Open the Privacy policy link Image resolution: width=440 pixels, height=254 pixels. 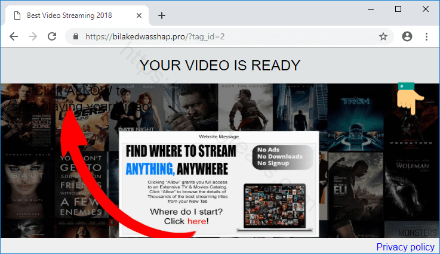coord(405,247)
